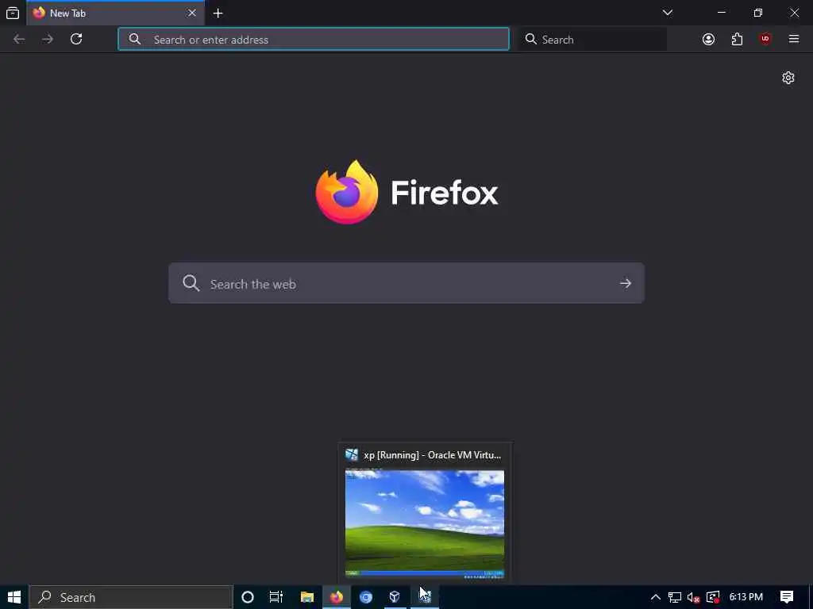Close the New Tab tab
813x609 pixels.
point(192,13)
